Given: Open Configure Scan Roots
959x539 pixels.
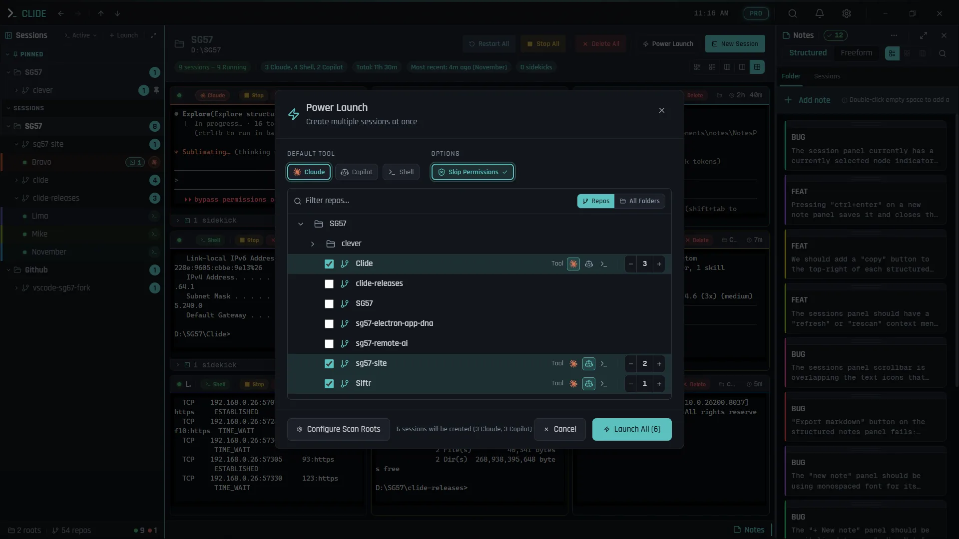Looking at the screenshot, I should [x=339, y=429].
